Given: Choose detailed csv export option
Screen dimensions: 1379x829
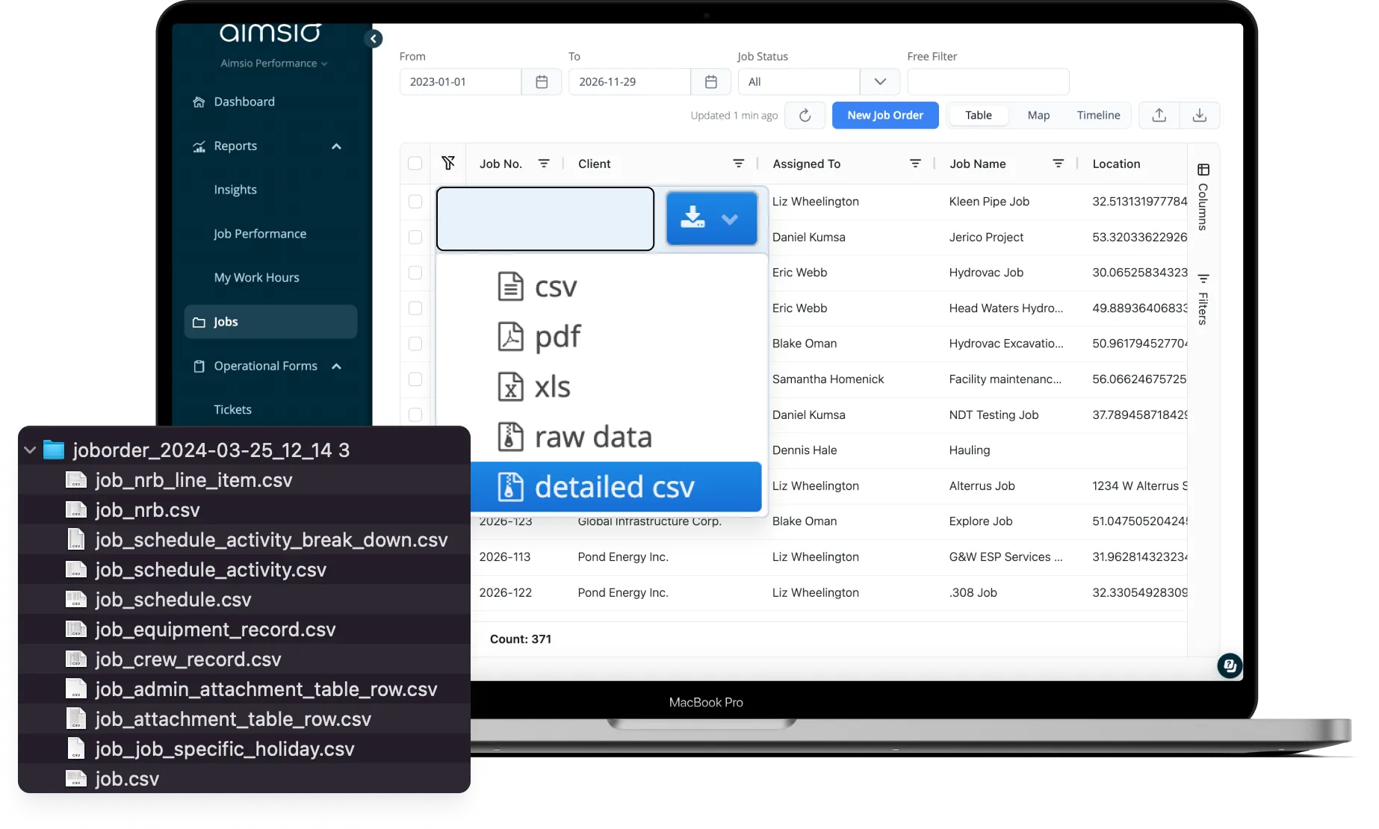Looking at the screenshot, I should coord(616,487).
